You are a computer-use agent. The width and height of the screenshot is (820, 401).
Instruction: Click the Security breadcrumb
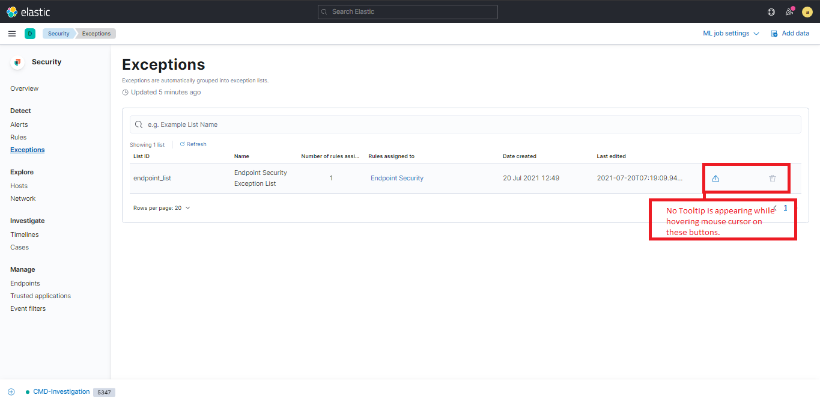(x=59, y=34)
